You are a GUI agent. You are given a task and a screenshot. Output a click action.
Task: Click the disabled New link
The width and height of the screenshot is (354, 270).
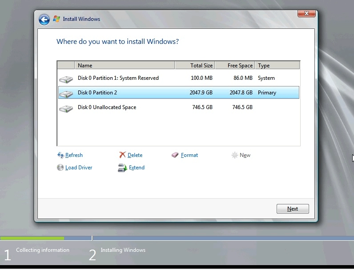coord(245,155)
